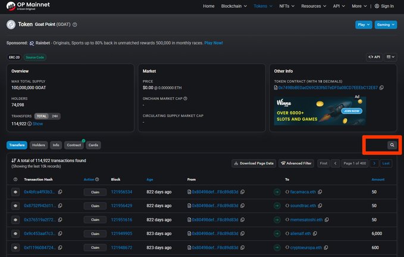404x257 pixels.
Task: Expand the API menu in navbar
Action: coord(339,6)
